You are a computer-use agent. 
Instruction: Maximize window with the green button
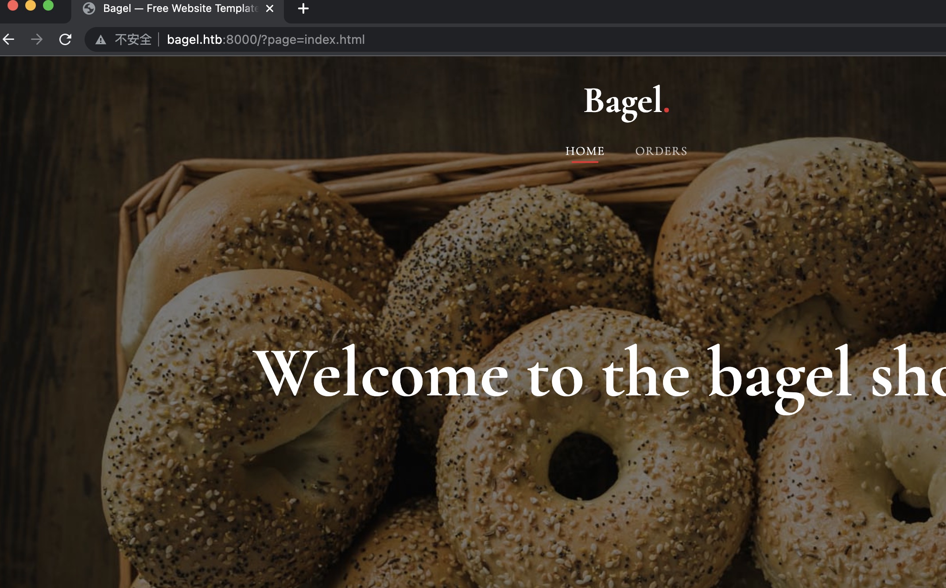pyautogui.click(x=48, y=5)
